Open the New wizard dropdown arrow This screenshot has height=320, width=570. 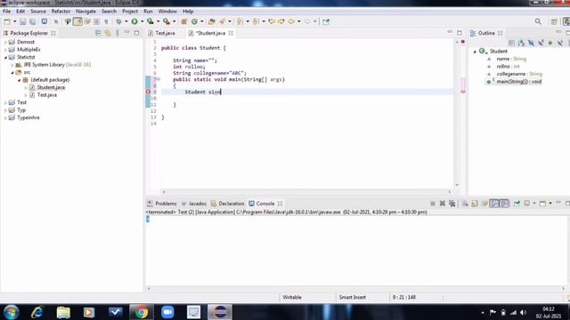click(x=15, y=21)
